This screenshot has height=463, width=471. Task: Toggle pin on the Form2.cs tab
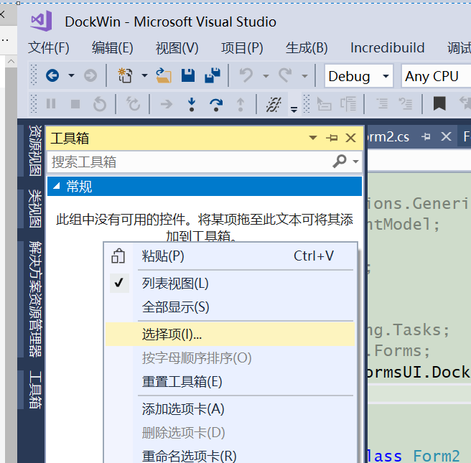coord(426,137)
